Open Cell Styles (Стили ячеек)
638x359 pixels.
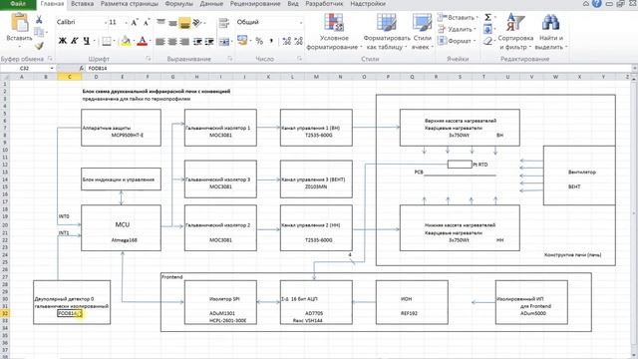coord(423,31)
